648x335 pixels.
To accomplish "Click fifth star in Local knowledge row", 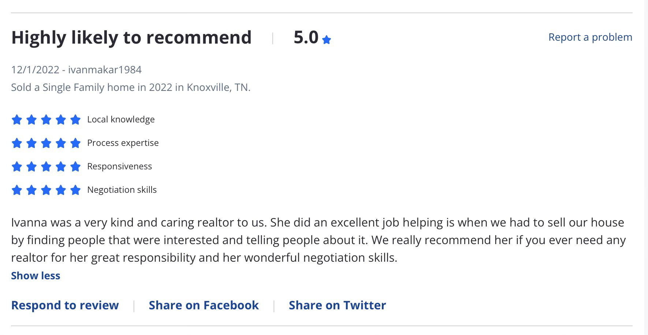I will pyautogui.click(x=75, y=119).
